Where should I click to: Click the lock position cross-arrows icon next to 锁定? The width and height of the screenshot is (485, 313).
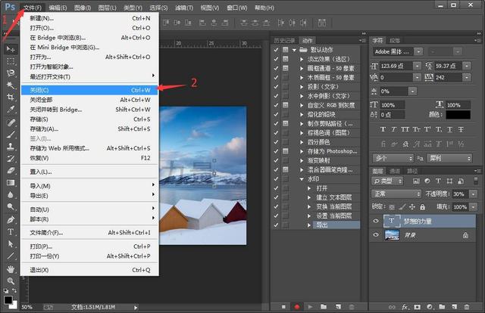(412, 207)
